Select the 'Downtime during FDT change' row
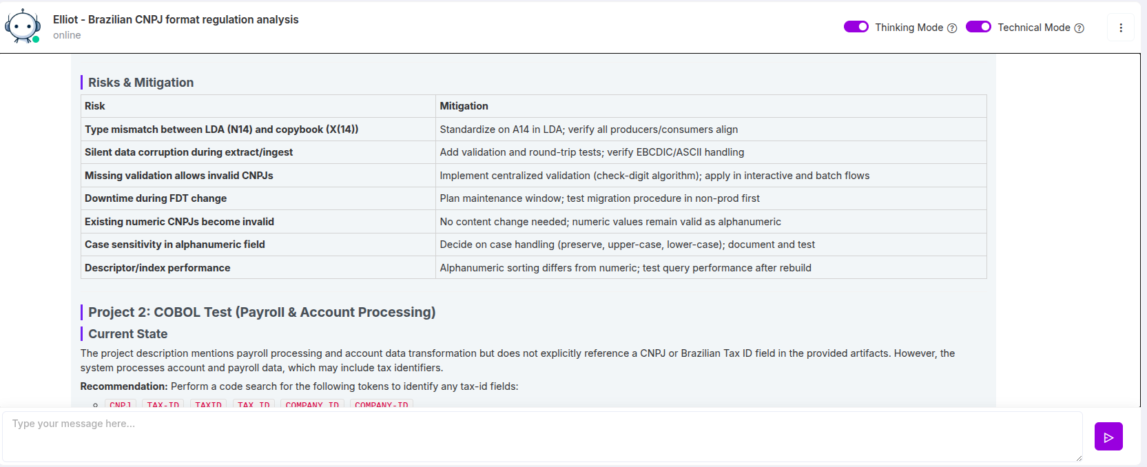The image size is (1147, 467). click(156, 198)
